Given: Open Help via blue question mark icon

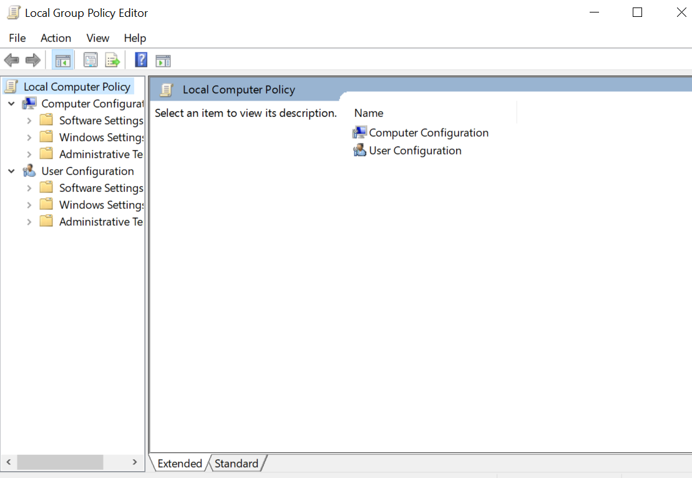Looking at the screenshot, I should (142, 61).
